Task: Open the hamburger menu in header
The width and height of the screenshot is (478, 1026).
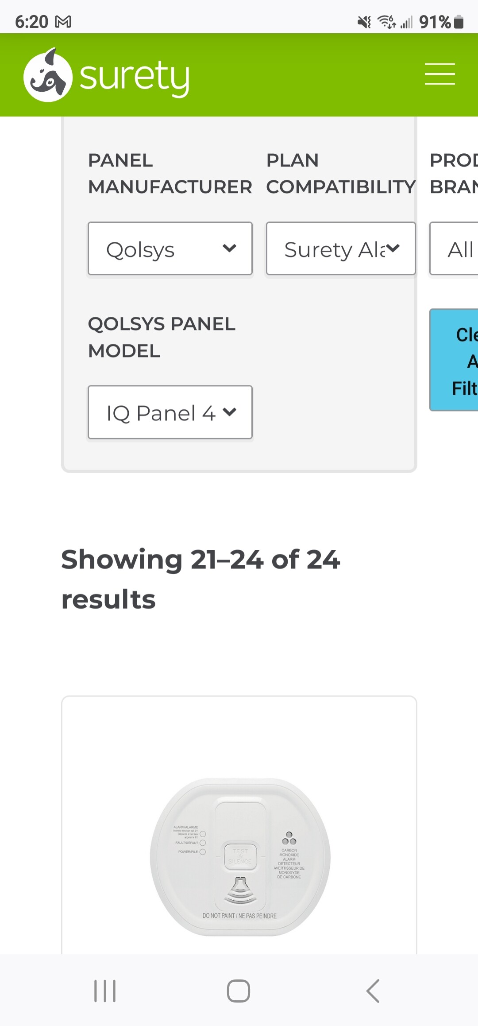Action: point(439,74)
